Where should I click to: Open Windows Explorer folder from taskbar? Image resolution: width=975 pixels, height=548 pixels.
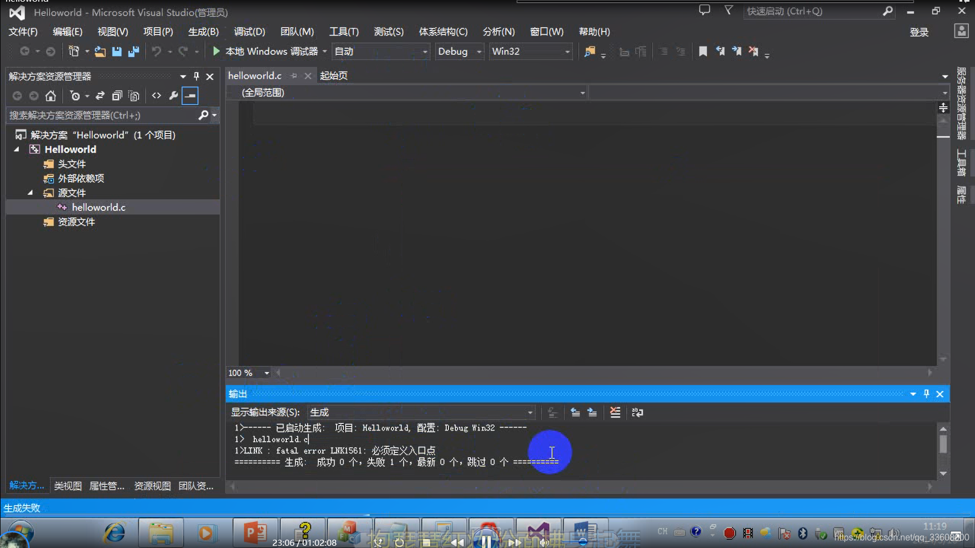click(161, 533)
